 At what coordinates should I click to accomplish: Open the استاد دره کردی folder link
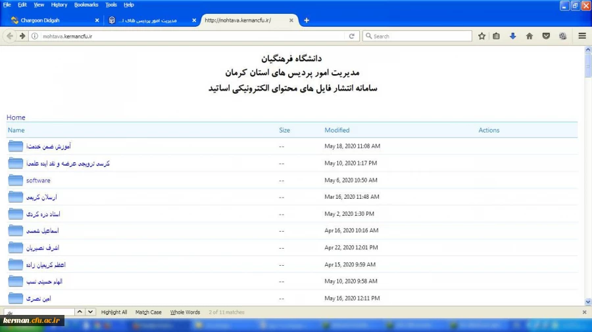(x=43, y=214)
